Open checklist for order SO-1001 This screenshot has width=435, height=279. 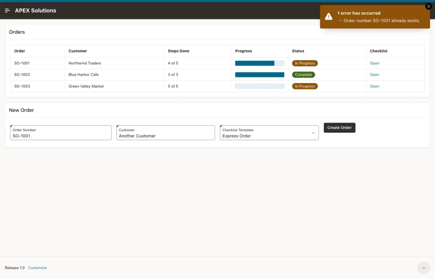tap(374, 63)
